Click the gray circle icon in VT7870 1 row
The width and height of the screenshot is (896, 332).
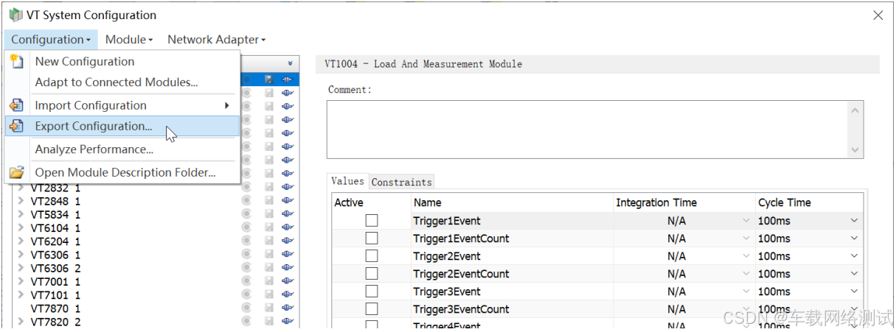coord(246,308)
